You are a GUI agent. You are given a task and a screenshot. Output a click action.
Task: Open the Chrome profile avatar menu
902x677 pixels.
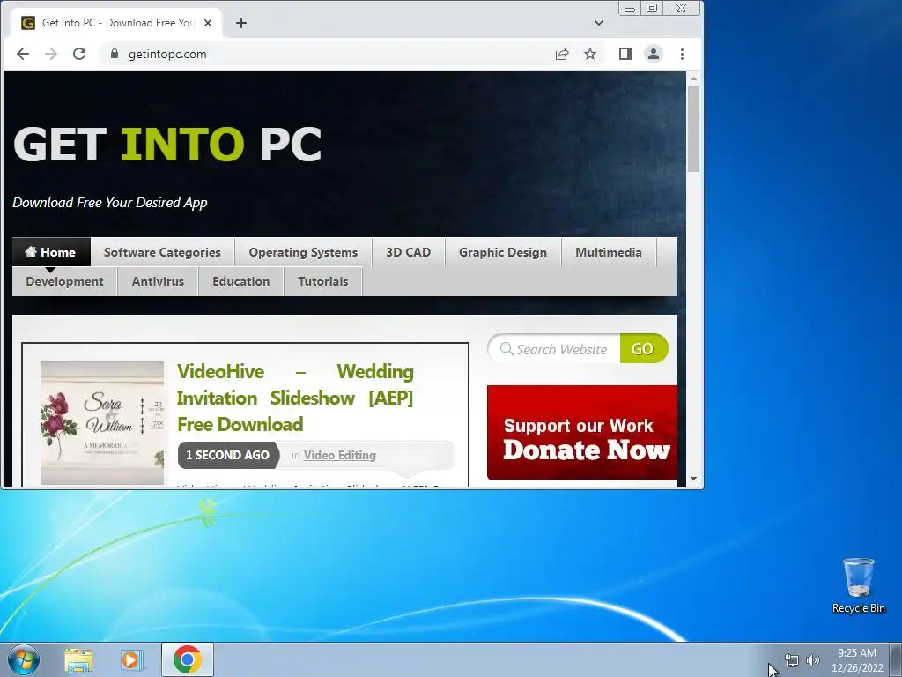tap(654, 54)
